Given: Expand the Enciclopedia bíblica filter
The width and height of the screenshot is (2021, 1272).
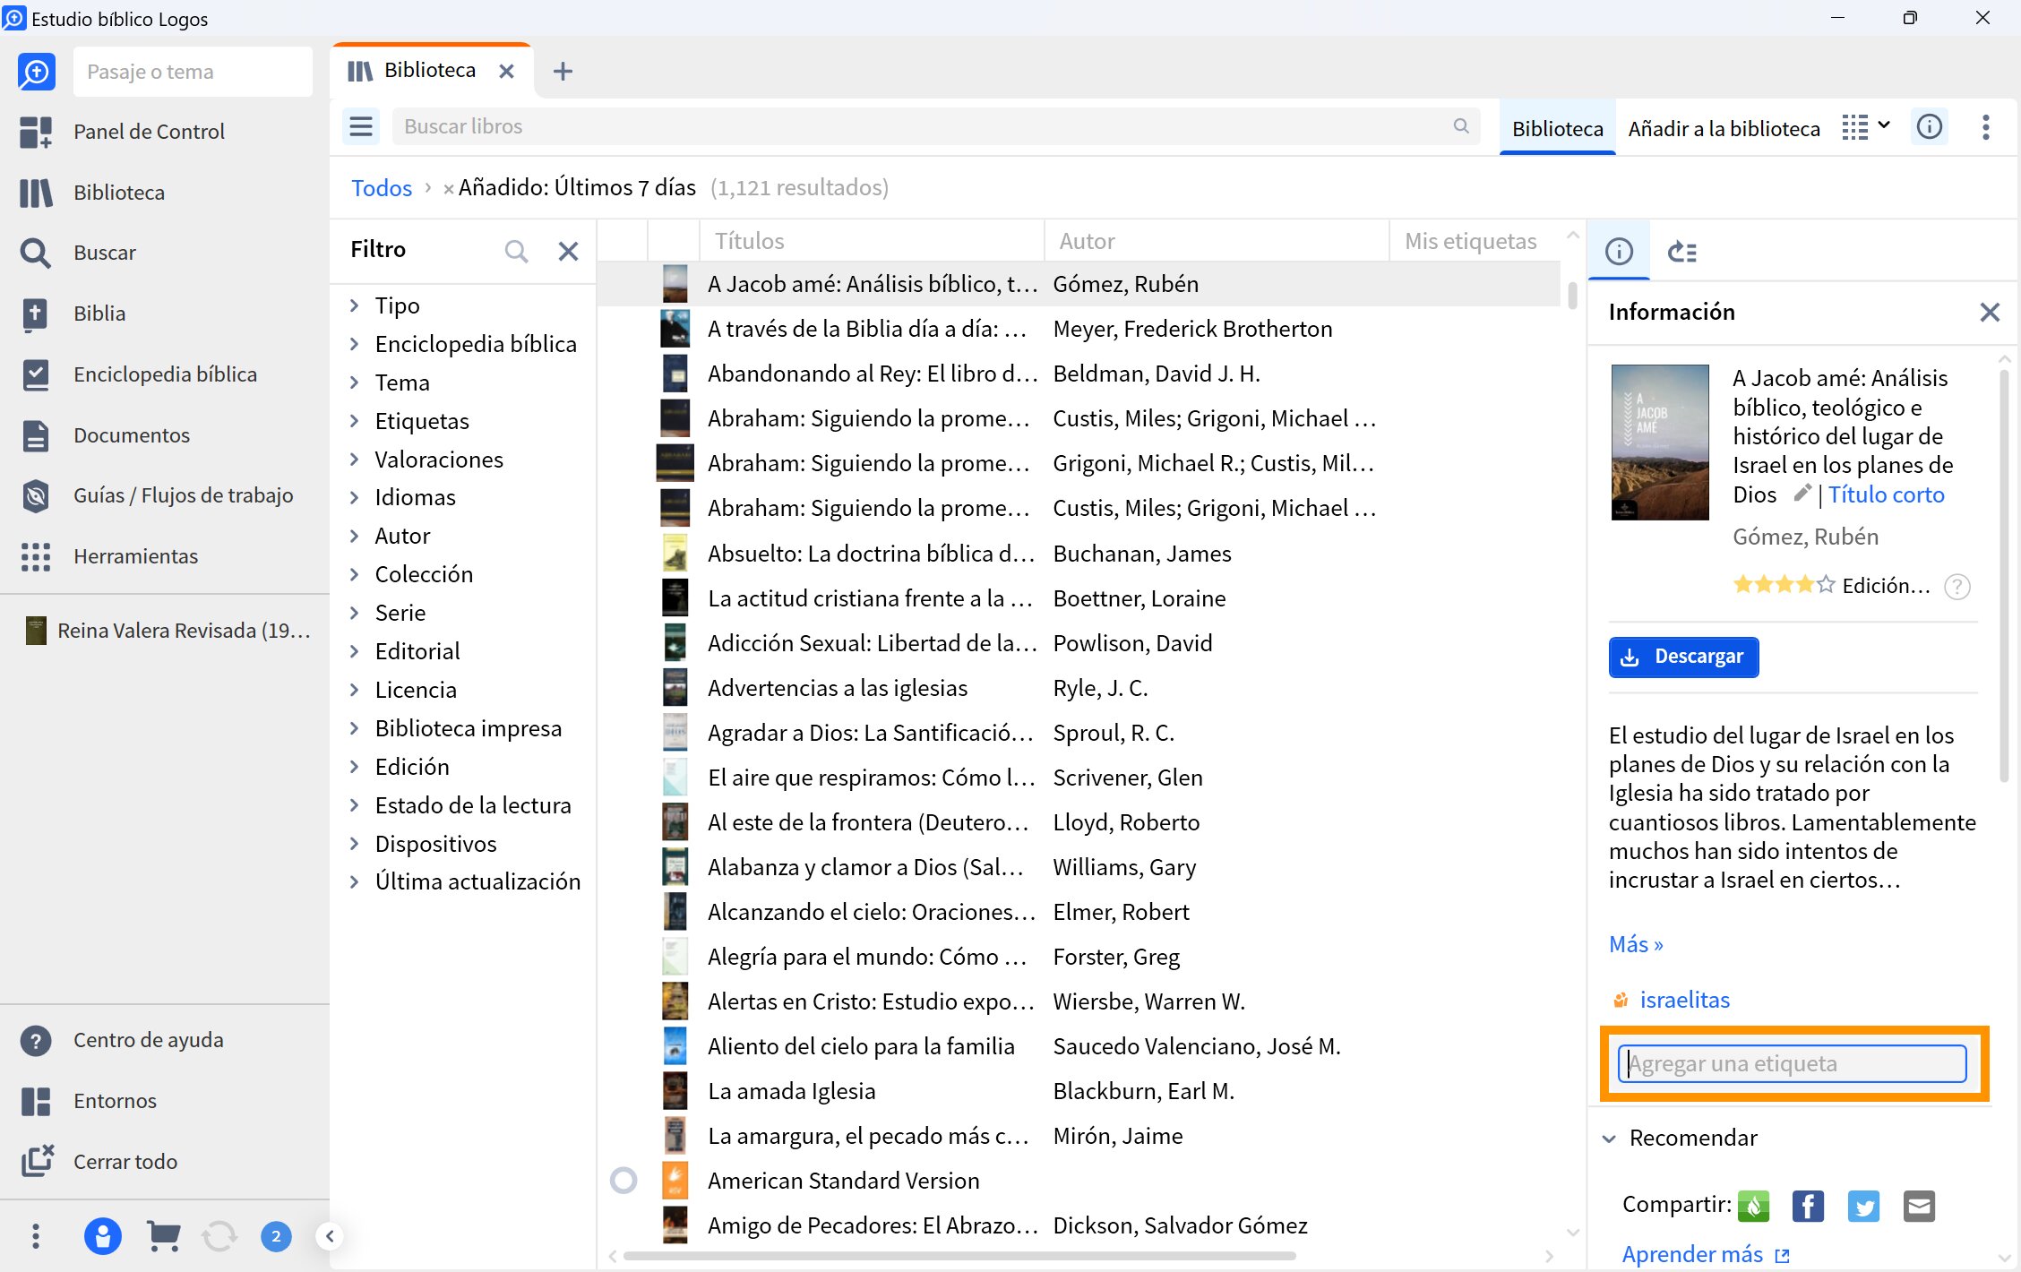Looking at the screenshot, I should 354,344.
